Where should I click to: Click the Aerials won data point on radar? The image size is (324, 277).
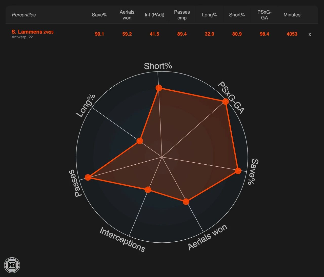tap(186, 202)
